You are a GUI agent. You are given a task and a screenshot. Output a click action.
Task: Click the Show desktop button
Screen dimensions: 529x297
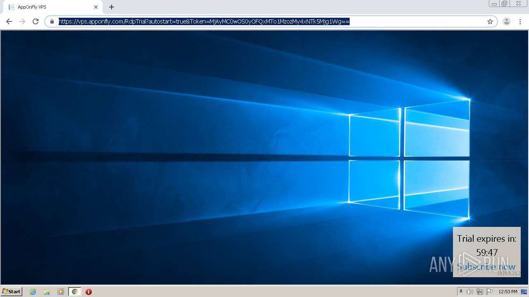(x=524, y=292)
